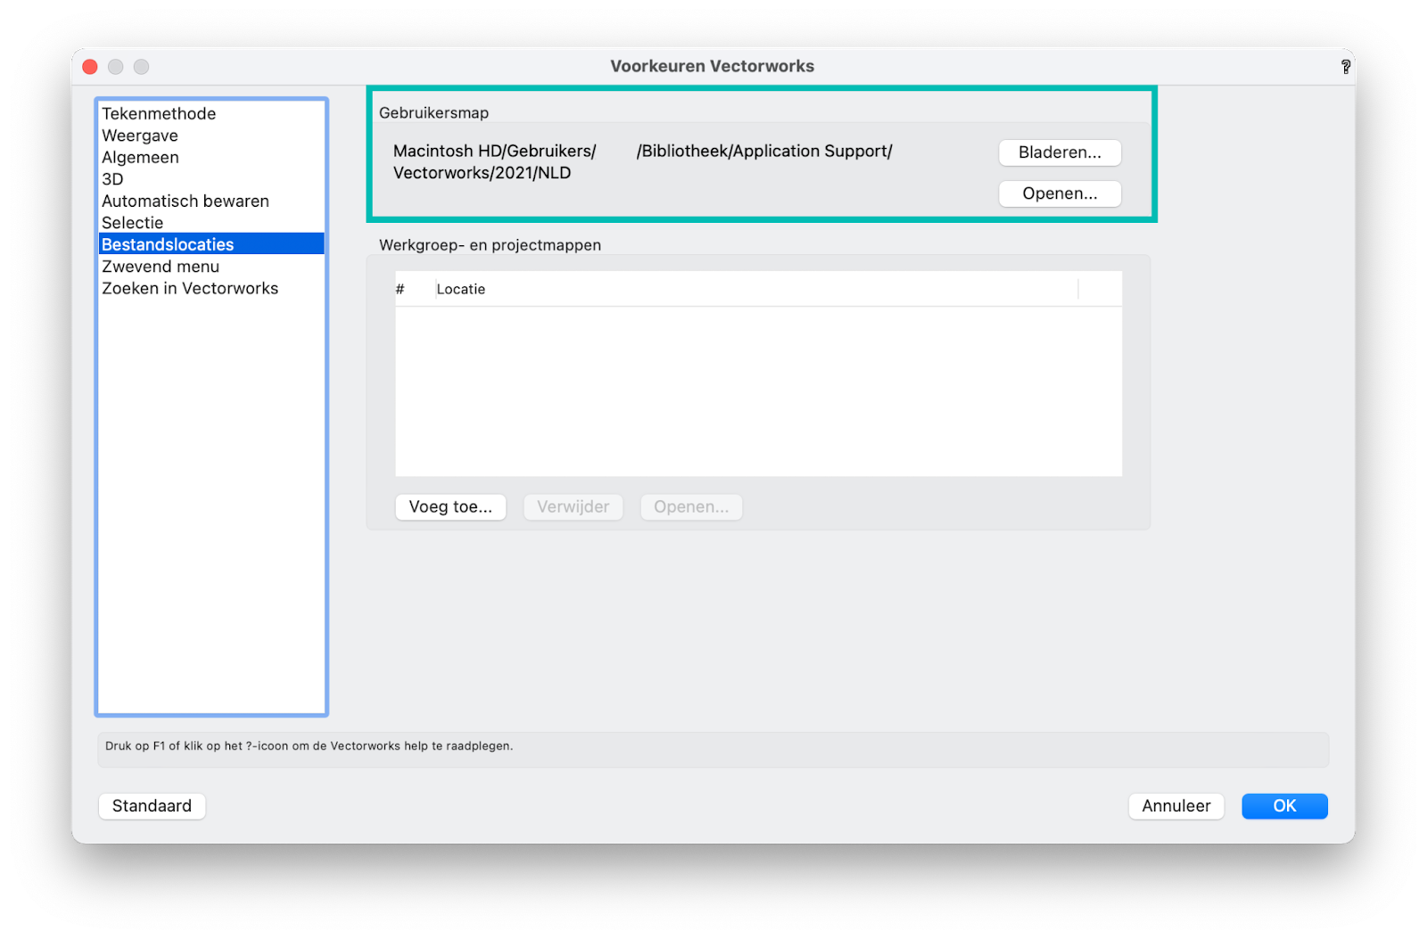Screen dimensions: 1427x939
Task: Click Voeg toe... to add a folder
Action: coord(450,507)
